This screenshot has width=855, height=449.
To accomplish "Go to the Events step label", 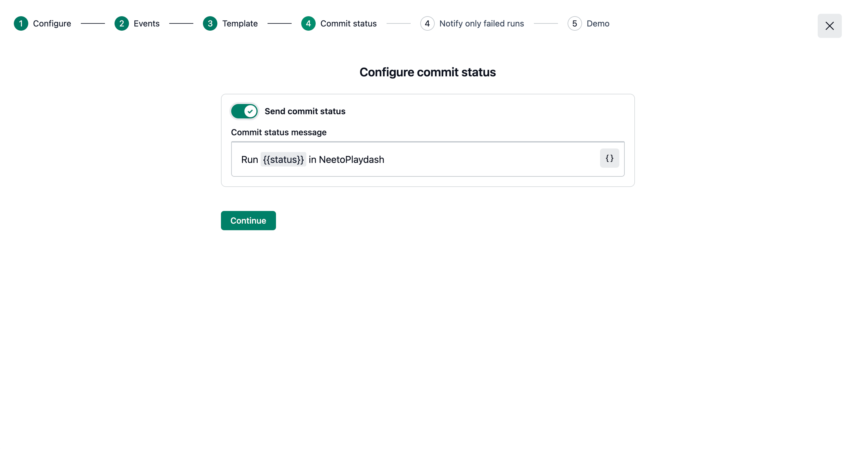I will click(x=146, y=23).
